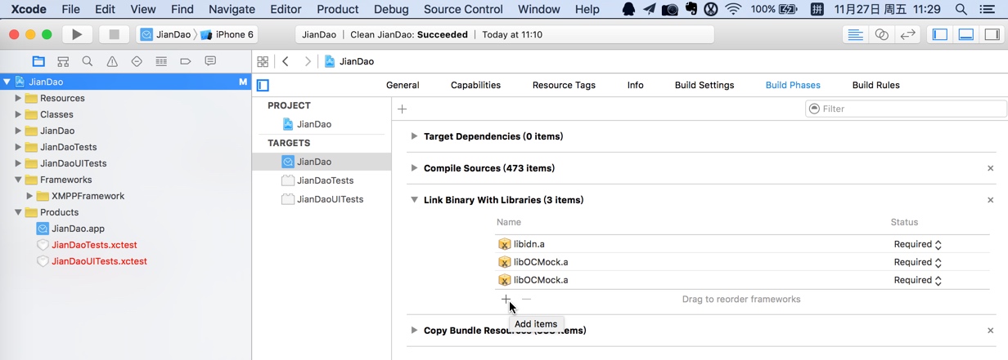Screen dimensions: 1008x360
Task: Expand the XMPPFramework folder
Action: coord(29,196)
